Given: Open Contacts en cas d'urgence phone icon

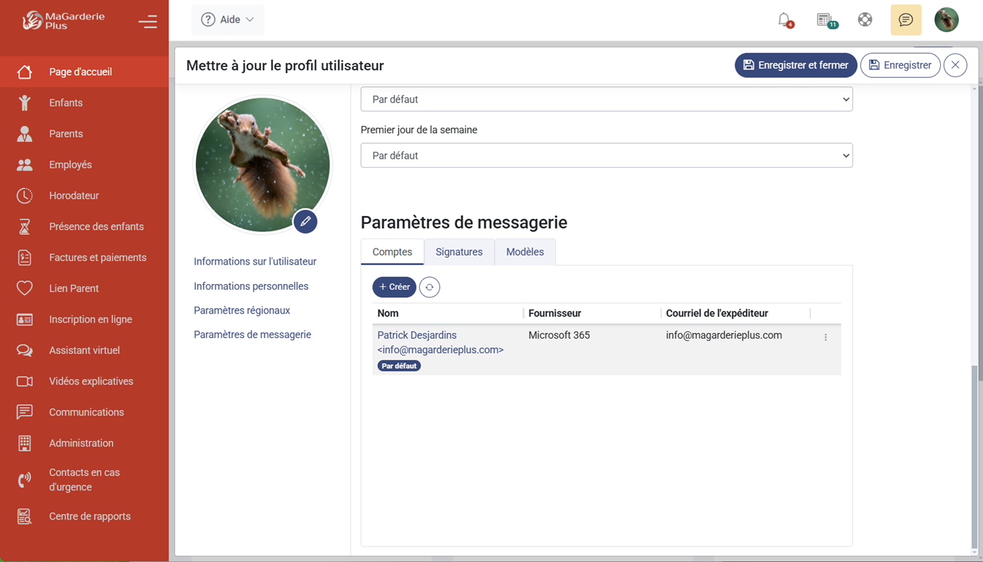Looking at the screenshot, I should (x=25, y=480).
